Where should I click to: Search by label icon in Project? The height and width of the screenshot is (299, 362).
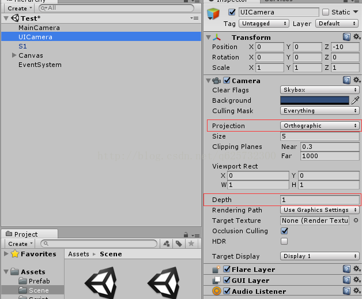point(179,244)
